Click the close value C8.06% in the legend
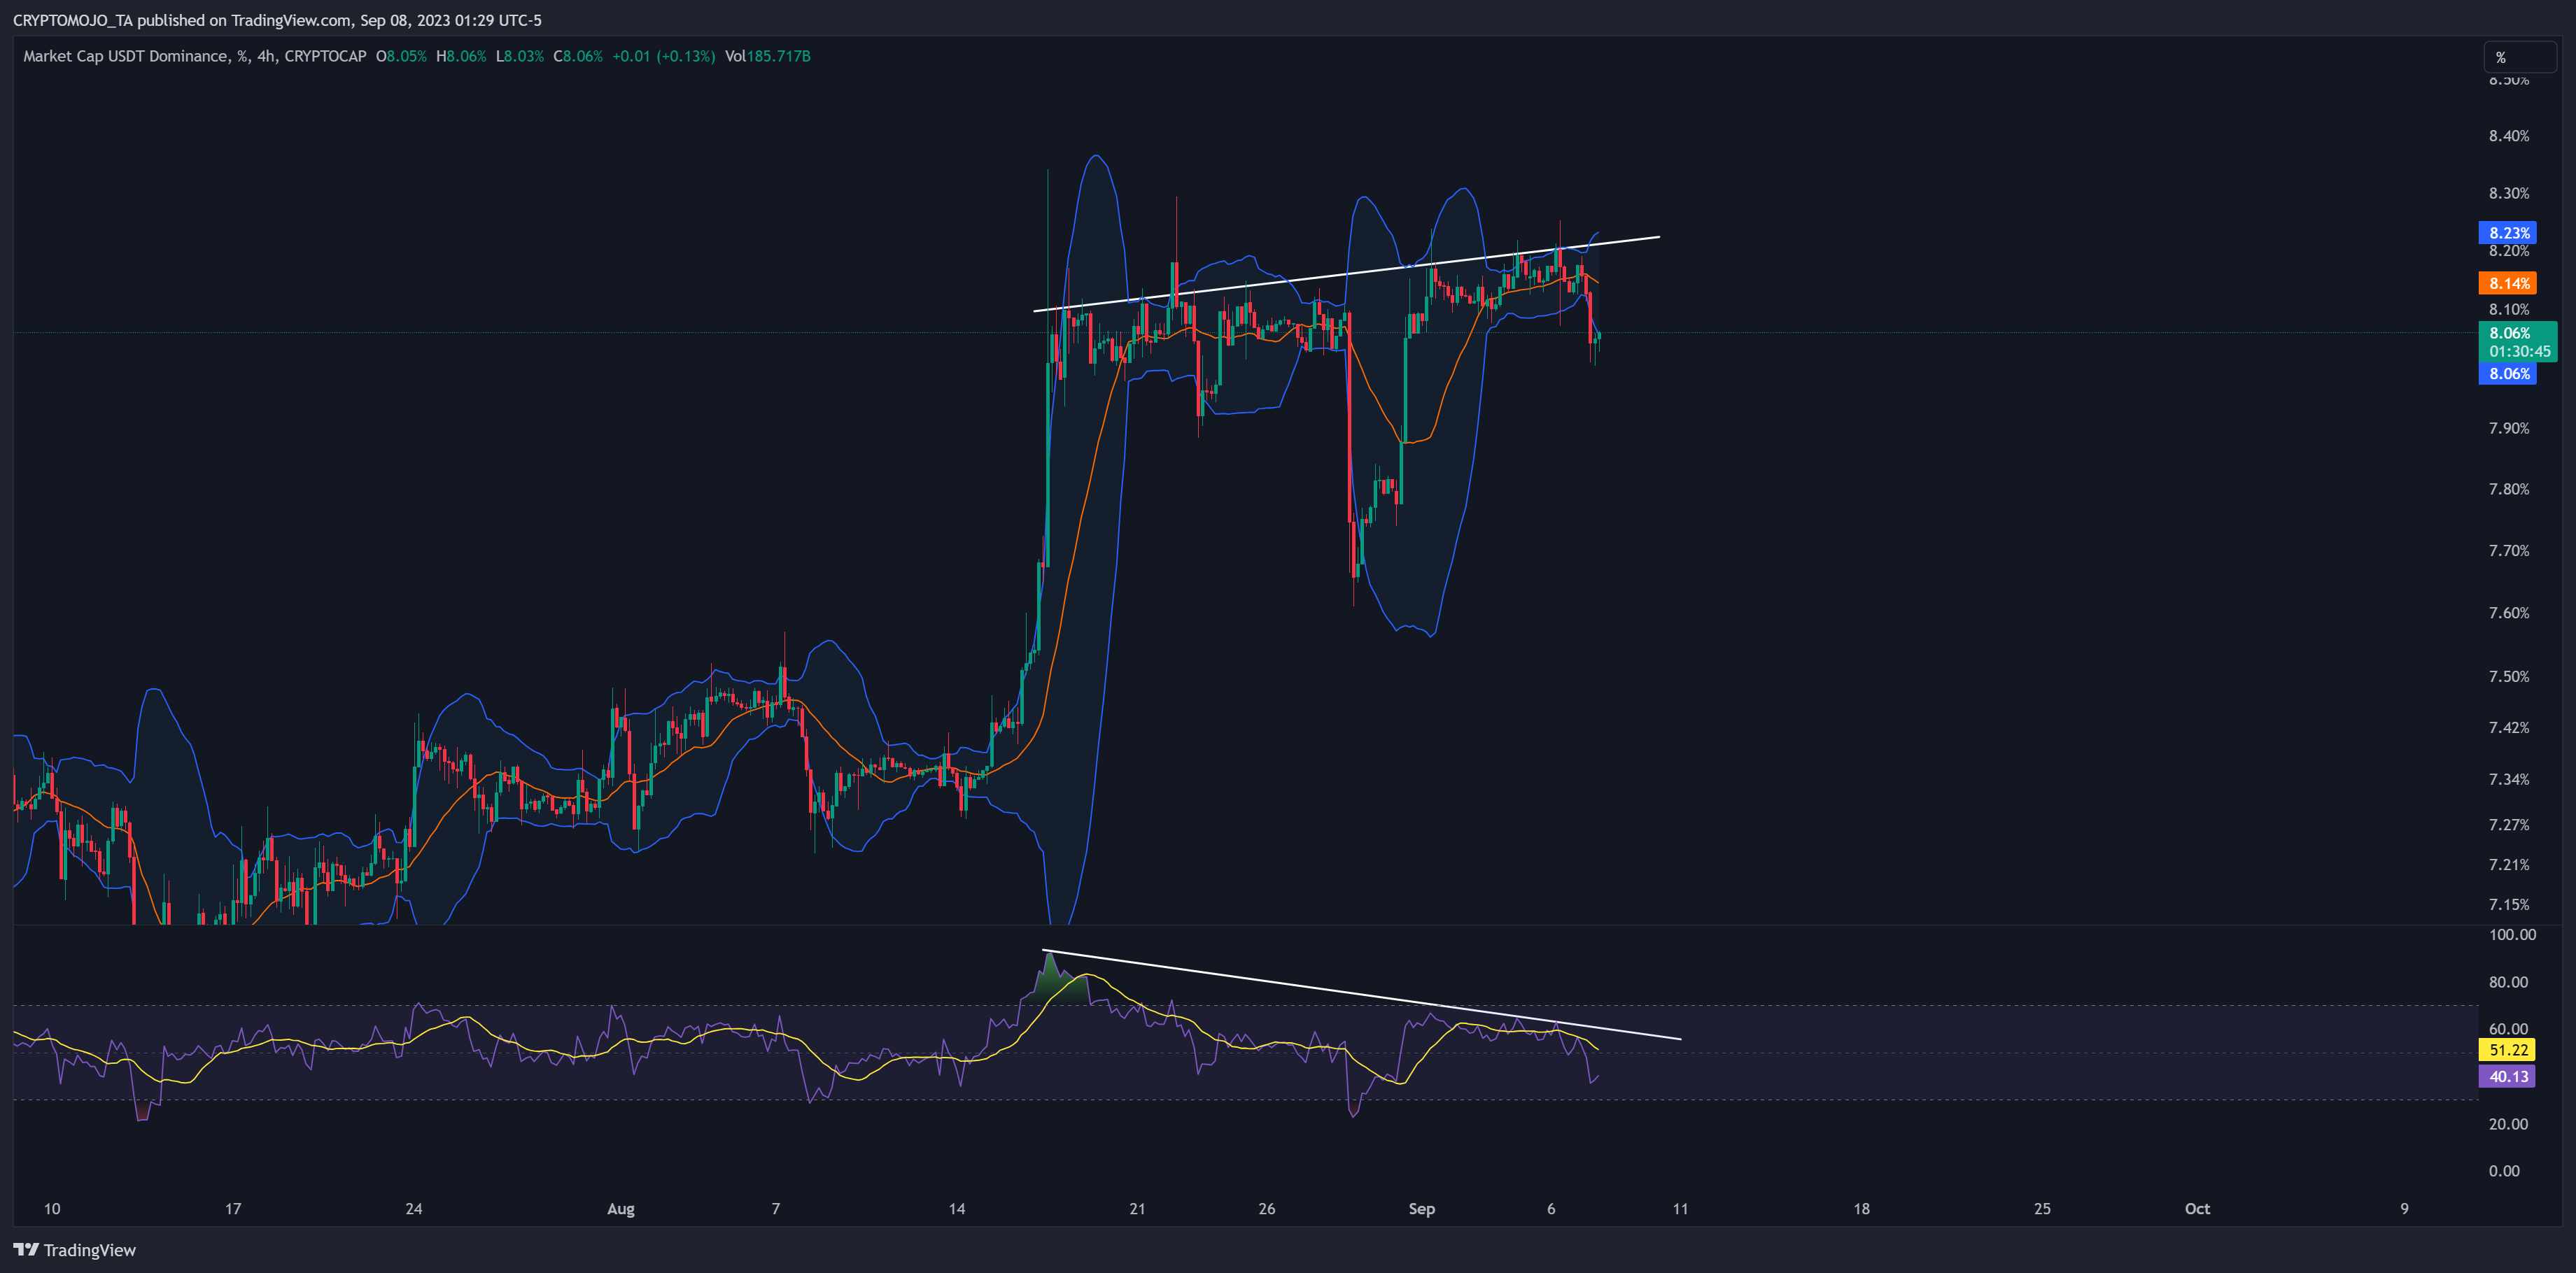The height and width of the screenshot is (1273, 2576). click(x=578, y=56)
